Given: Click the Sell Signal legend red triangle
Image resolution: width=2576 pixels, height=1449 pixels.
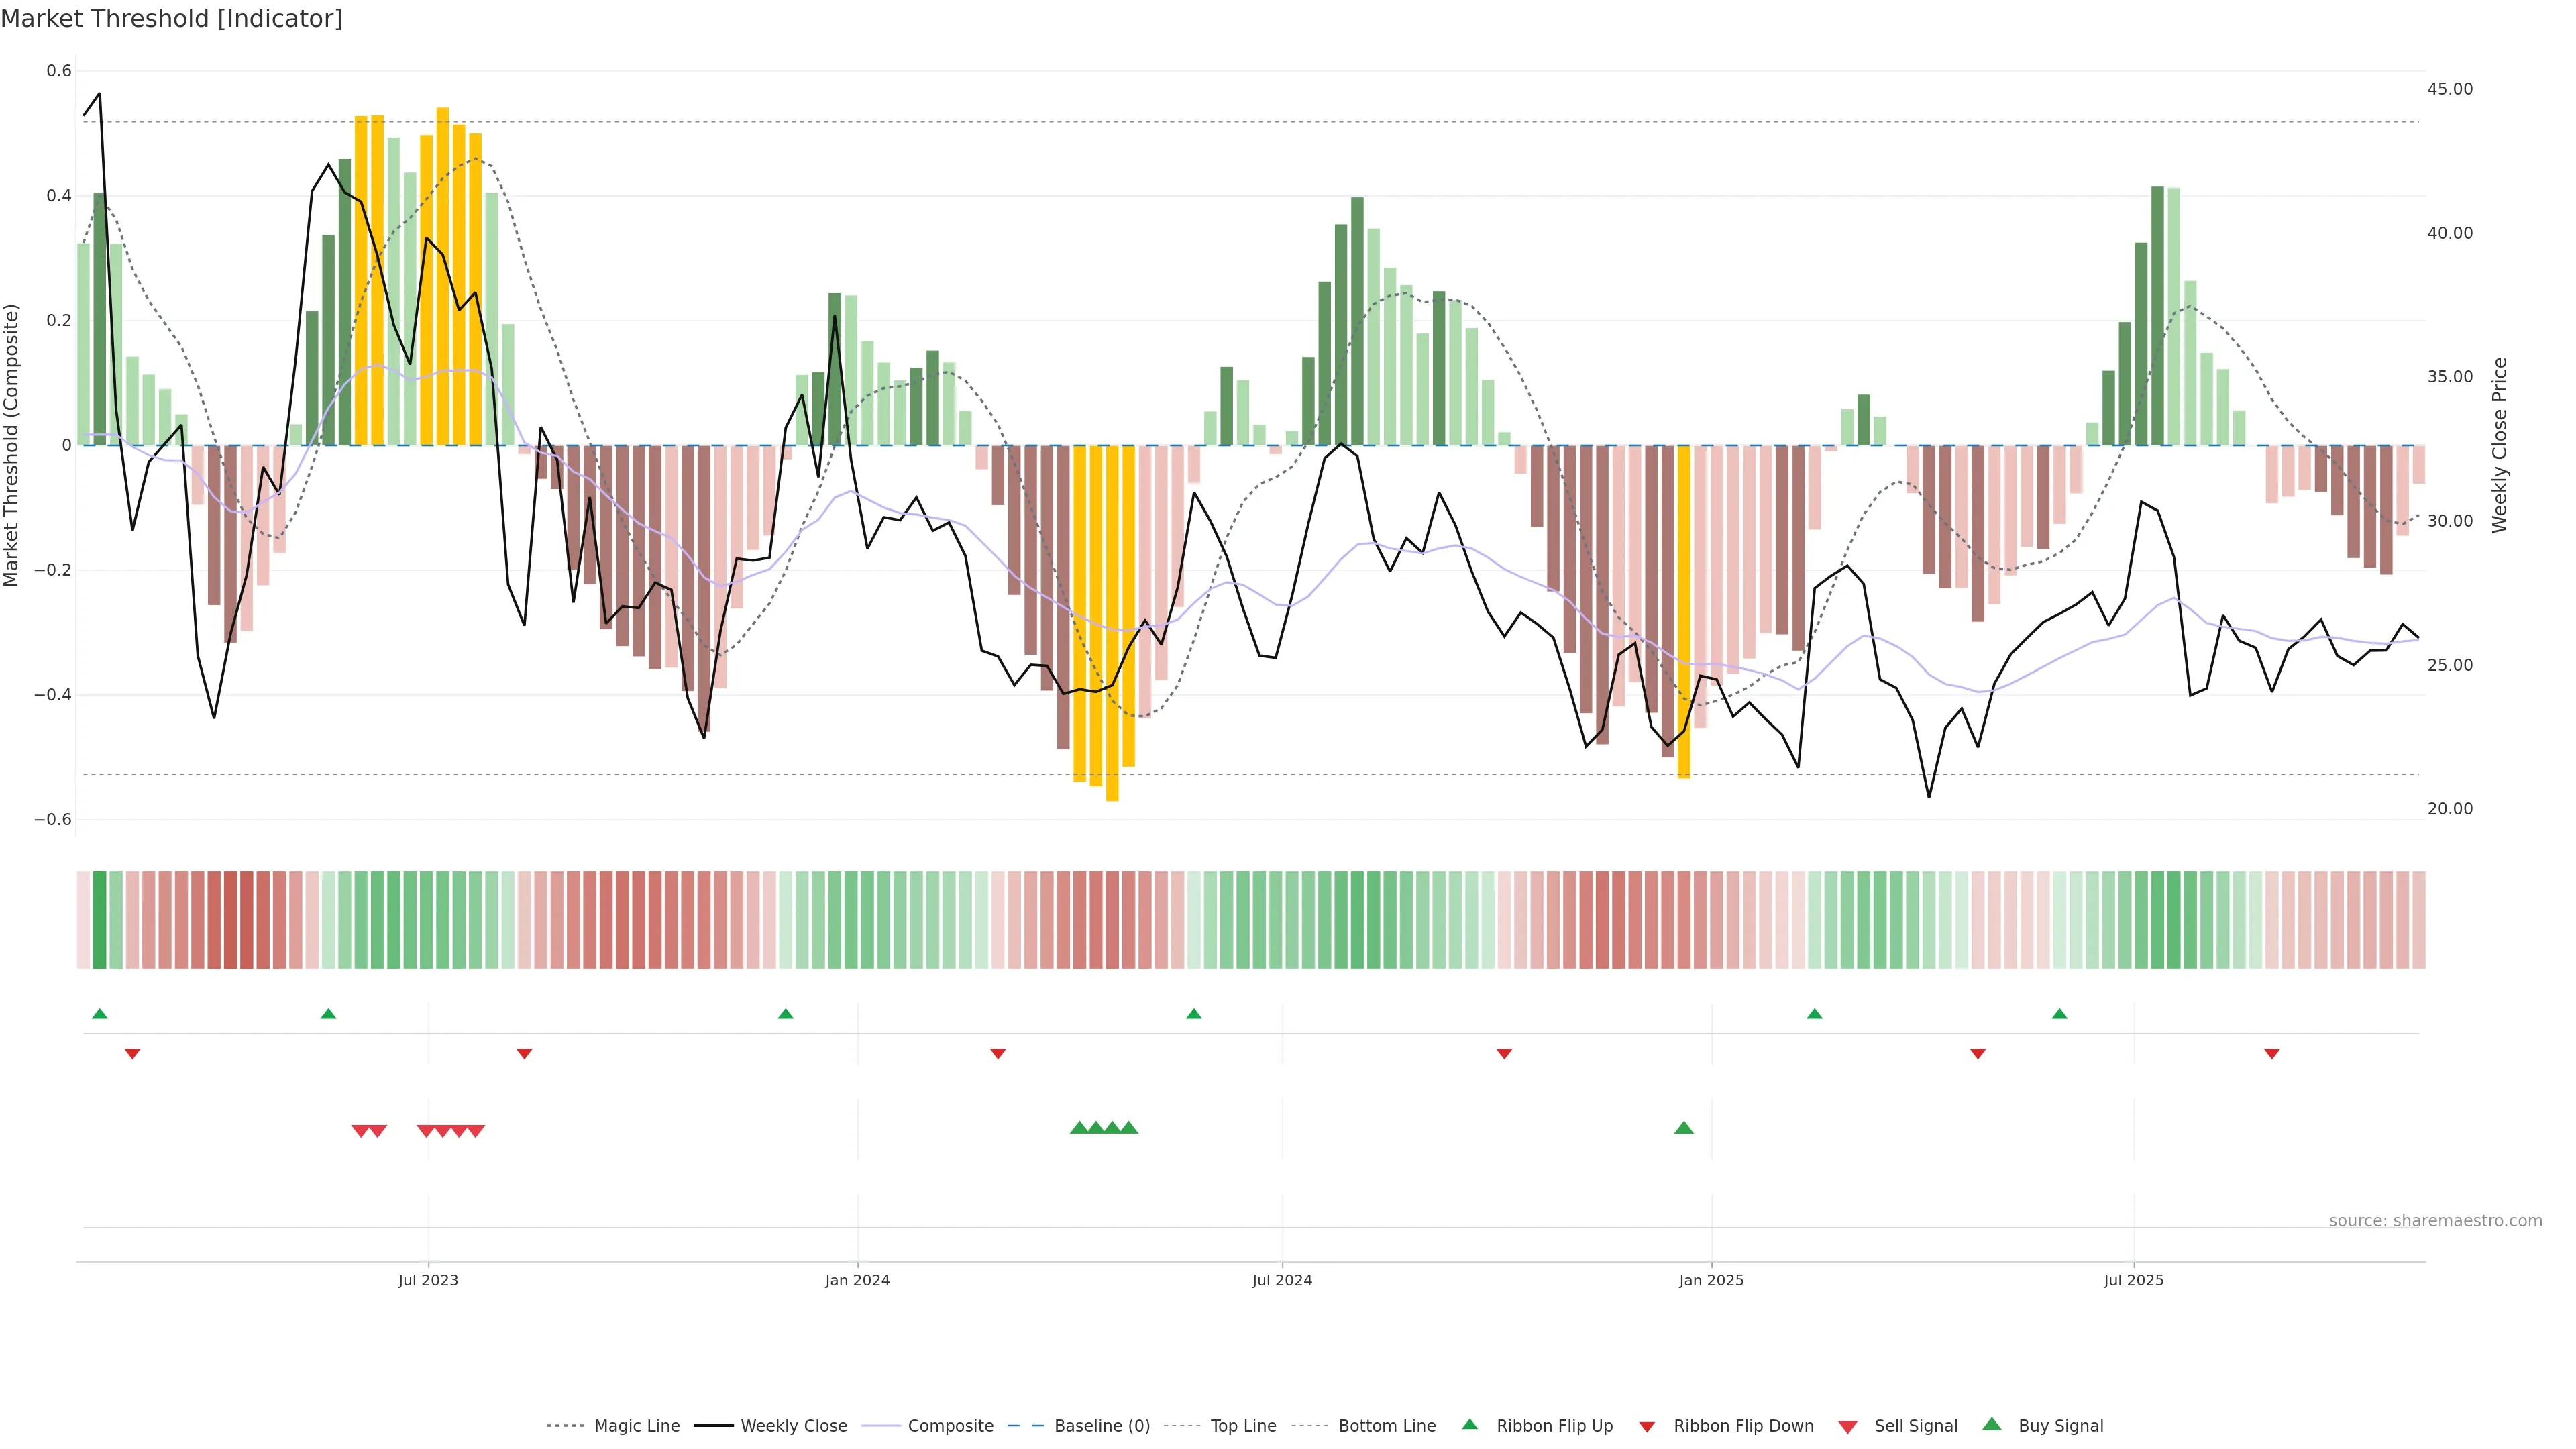Looking at the screenshot, I should click(x=1848, y=1427).
